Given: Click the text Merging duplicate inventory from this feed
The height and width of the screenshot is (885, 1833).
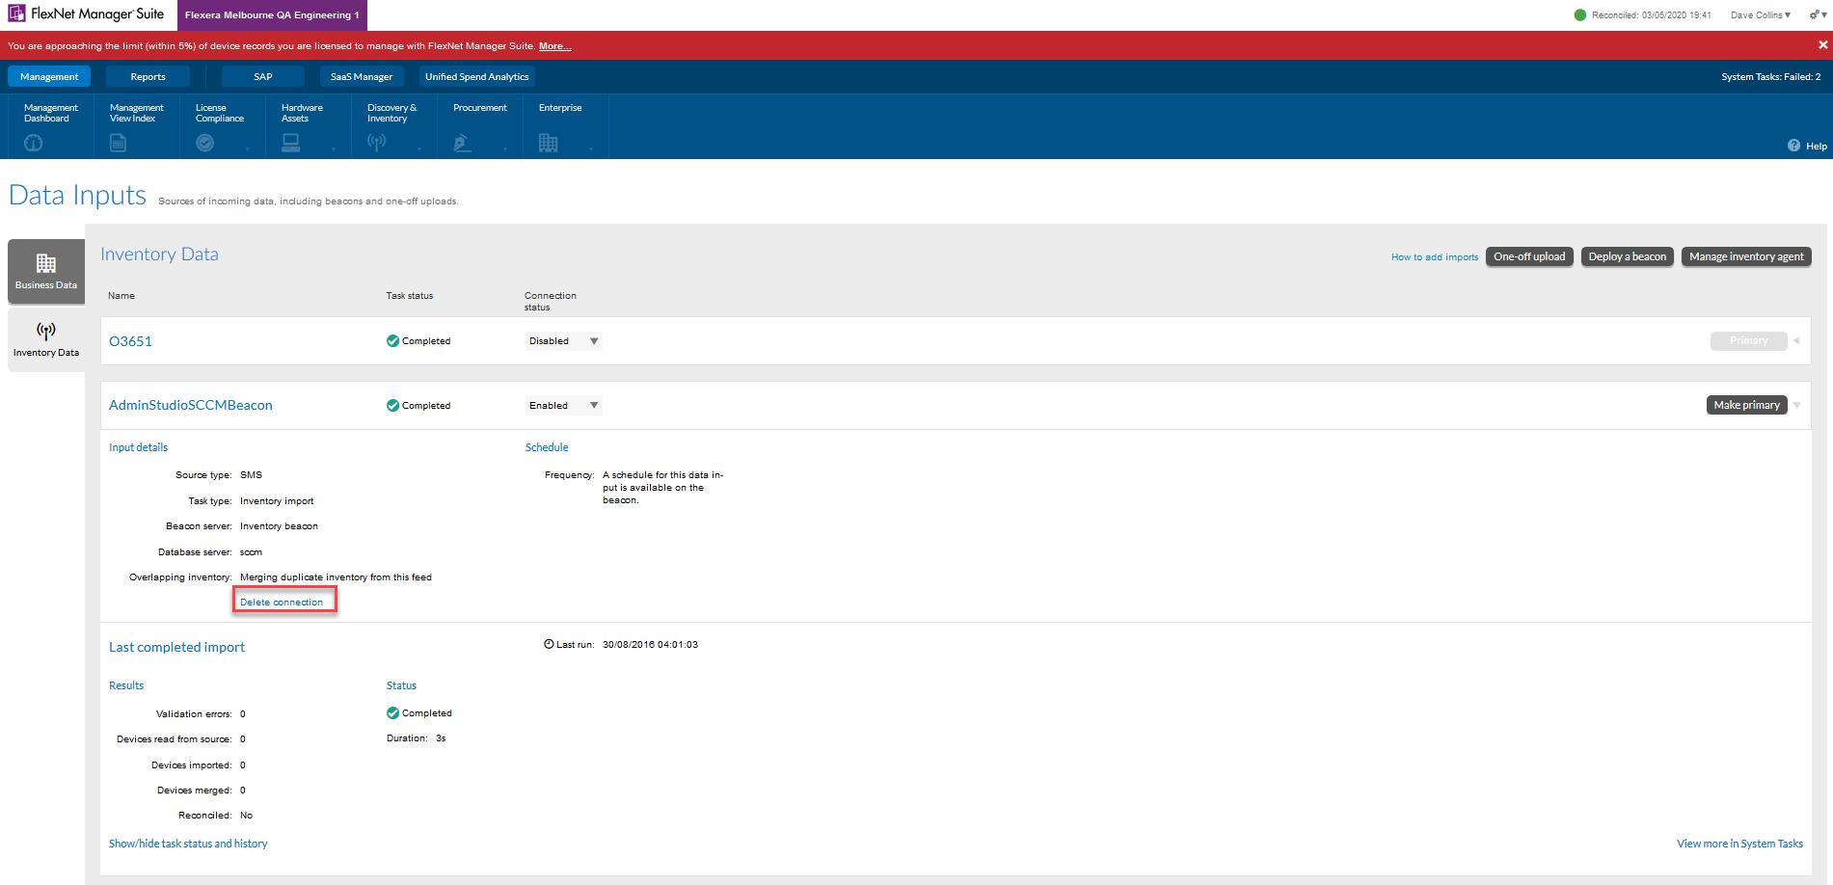Looking at the screenshot, I should pos(336,577).
